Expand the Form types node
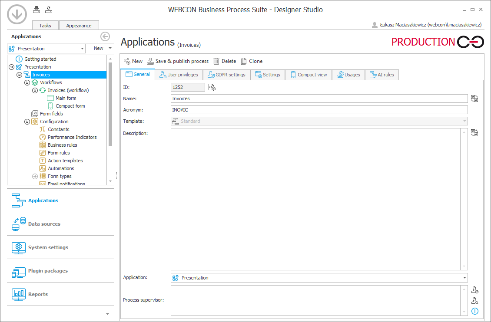Image resolution: width=491 pixels, height=322 pixels. pos(35,176)
